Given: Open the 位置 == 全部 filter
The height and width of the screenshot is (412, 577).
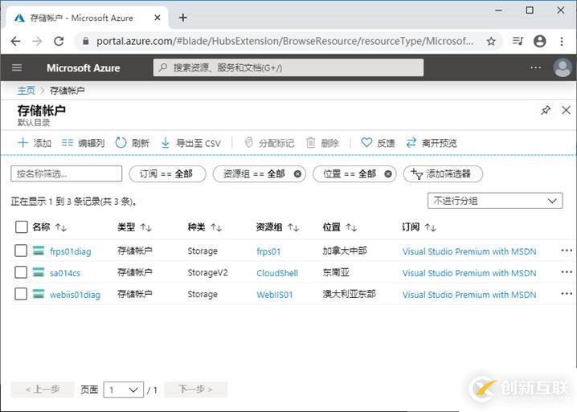Looking at the screenshot, I should click(350, 173).
